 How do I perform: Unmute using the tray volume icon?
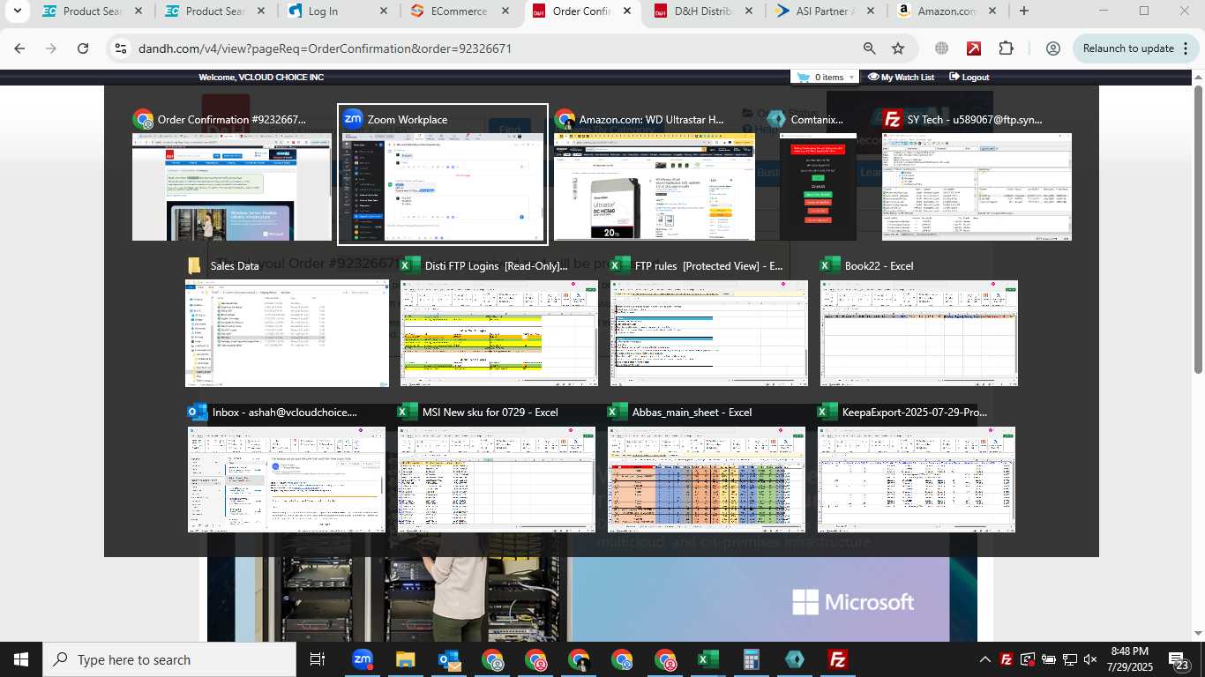(x=1090, y=659)
